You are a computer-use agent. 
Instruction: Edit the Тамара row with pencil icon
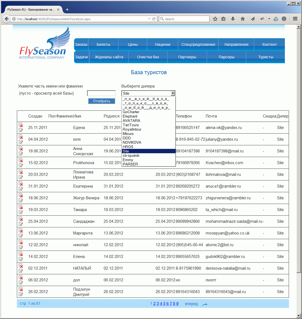[x=21, y=212]
